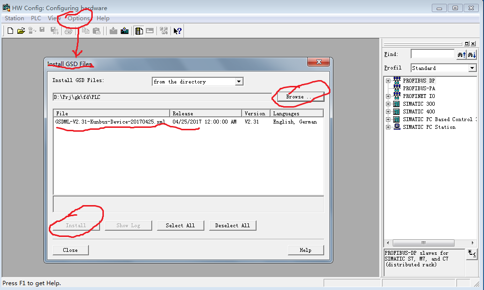Open the New station icon
Image resolution: width=484 pixels, height=290 pixels.
[10, 30]
